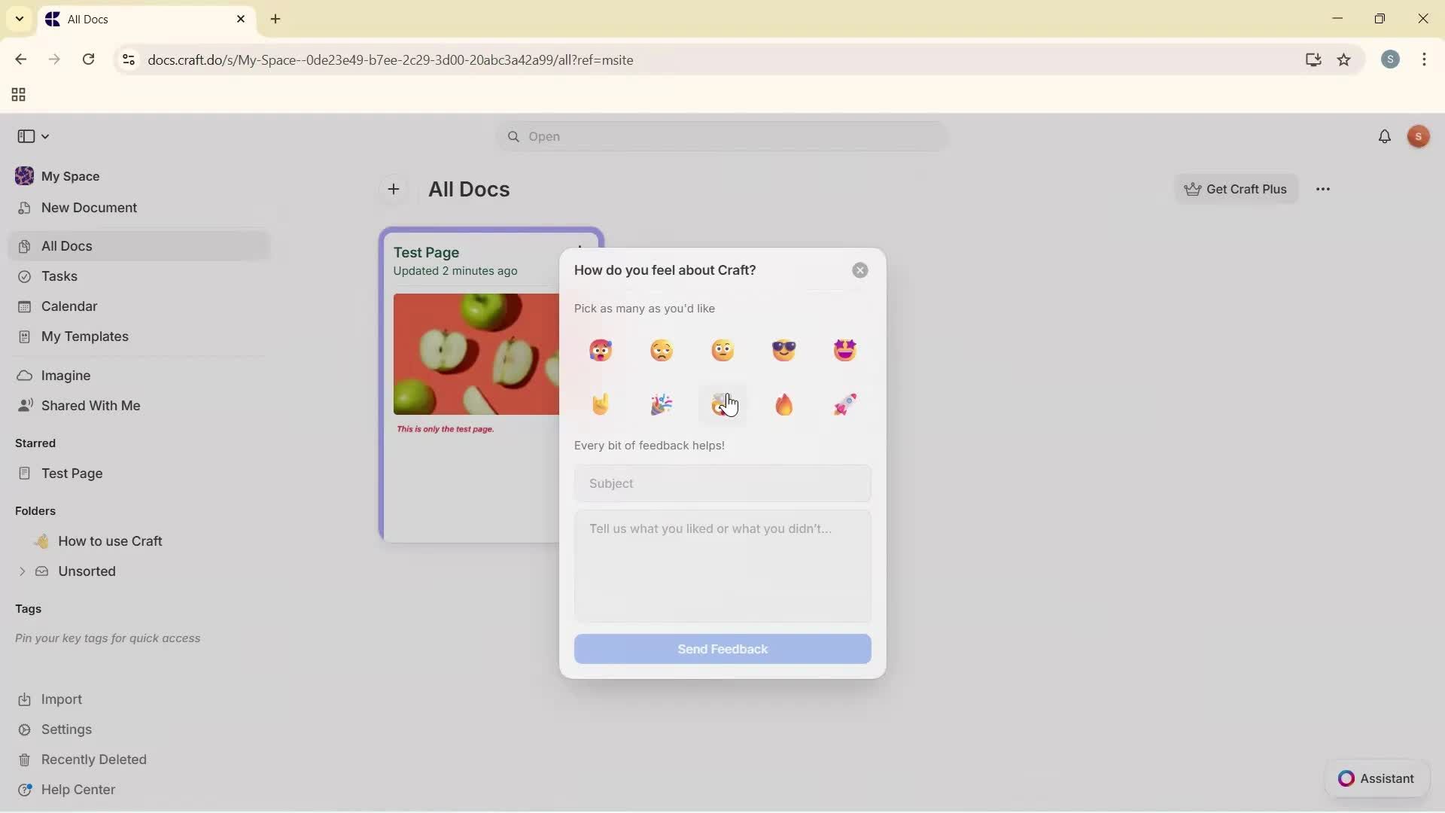
Task: Click the profile avatar at top right
Action: pyautogui.click(x=1419, y=136)
